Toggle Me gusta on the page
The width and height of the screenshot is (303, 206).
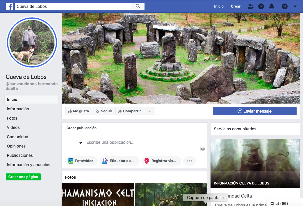point(79,111)
